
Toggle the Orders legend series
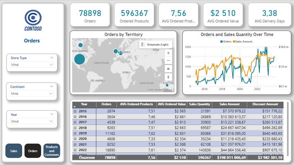click(226, 41)
